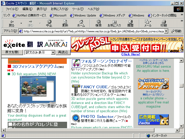
Task: Open the back-history dropdown arrow beside 戻る
Action: pyautogui.click(x=21, y=23)
